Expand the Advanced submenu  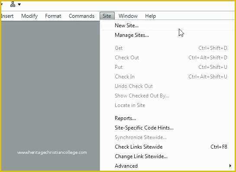(167, 166)
